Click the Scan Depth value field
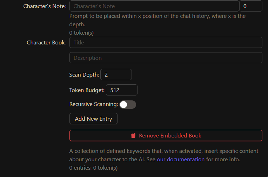Image resolution: width=268 pixels, height=177 pixels. click(x=116, y=75)
